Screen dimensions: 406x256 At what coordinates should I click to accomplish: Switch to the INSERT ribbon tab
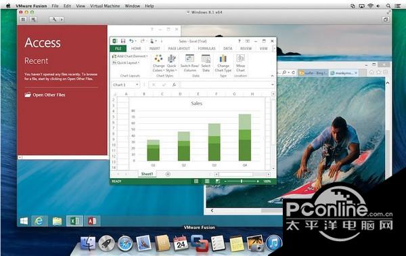coord(154,49)
